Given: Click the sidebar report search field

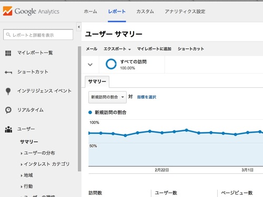Looking at the screenshot, I should pyautogui.click(x=38, y=35).
